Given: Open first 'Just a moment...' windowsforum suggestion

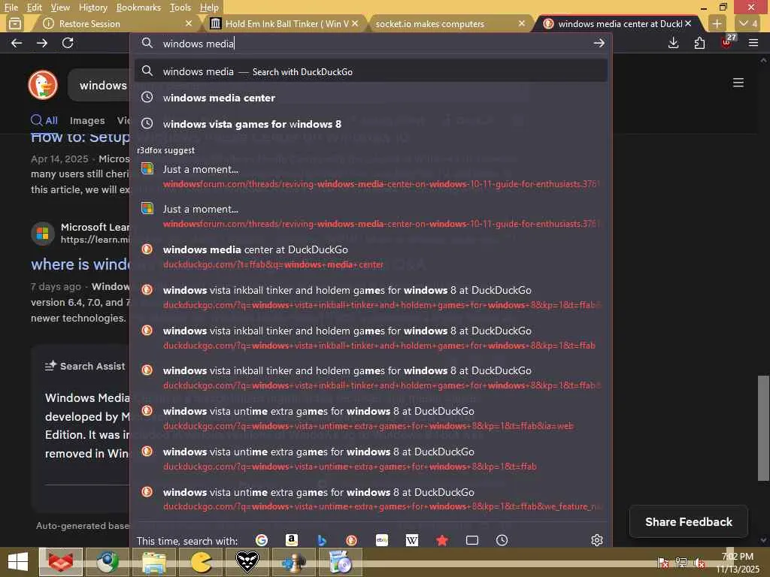Looking at the screenshot, I should [371, 176].
